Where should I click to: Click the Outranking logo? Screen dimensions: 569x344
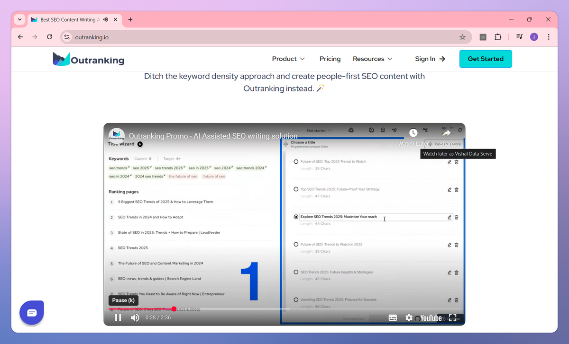tap(88, 59)
